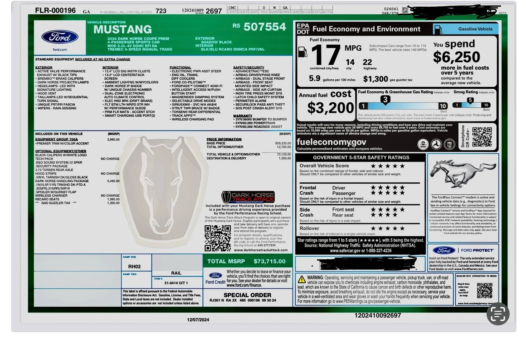
Task: Click the $1,300 gas guzzler tax amount
Action: pyautogui.click(x=375, y=79)
